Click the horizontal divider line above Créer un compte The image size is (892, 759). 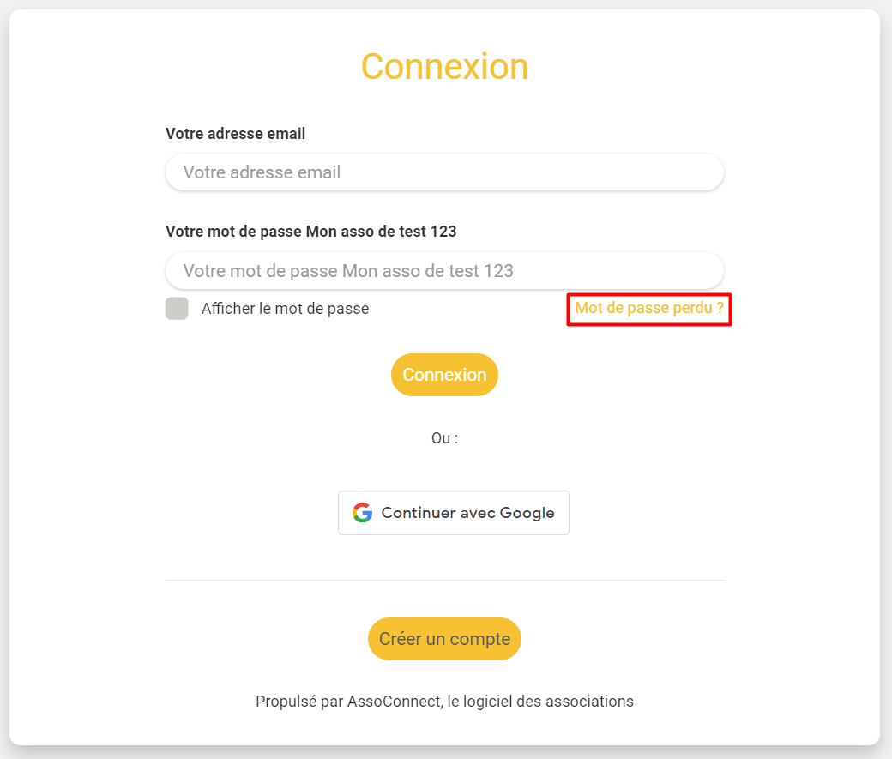444,581
